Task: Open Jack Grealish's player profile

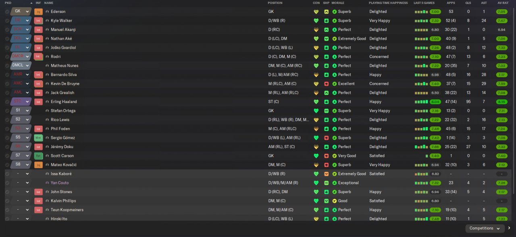Action: click(x=62, y=93)
